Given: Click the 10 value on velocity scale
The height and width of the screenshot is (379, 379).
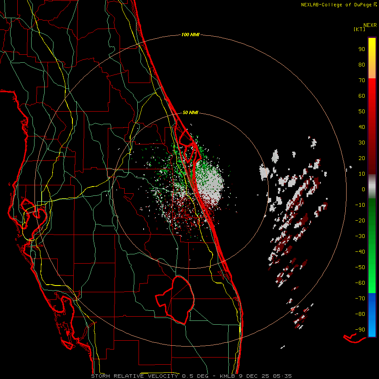Looking at the screenshot, I should 362,174.
